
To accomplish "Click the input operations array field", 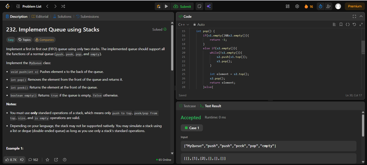I will pyautogui.click(x=269, y=146).
